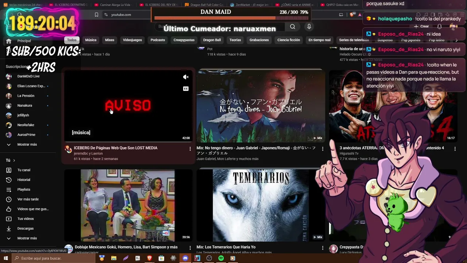This screenshot has height=263, width=467.
Task: Open the Windows Start menu
Action: [6, 258]
